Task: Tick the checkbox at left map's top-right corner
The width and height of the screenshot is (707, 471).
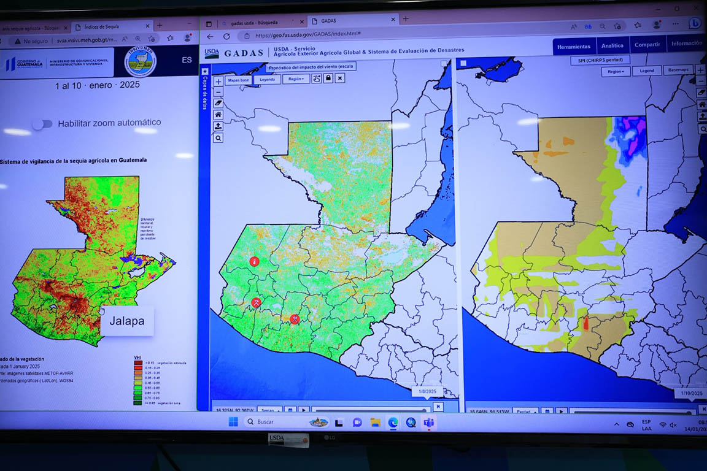Action: [444, 64]
